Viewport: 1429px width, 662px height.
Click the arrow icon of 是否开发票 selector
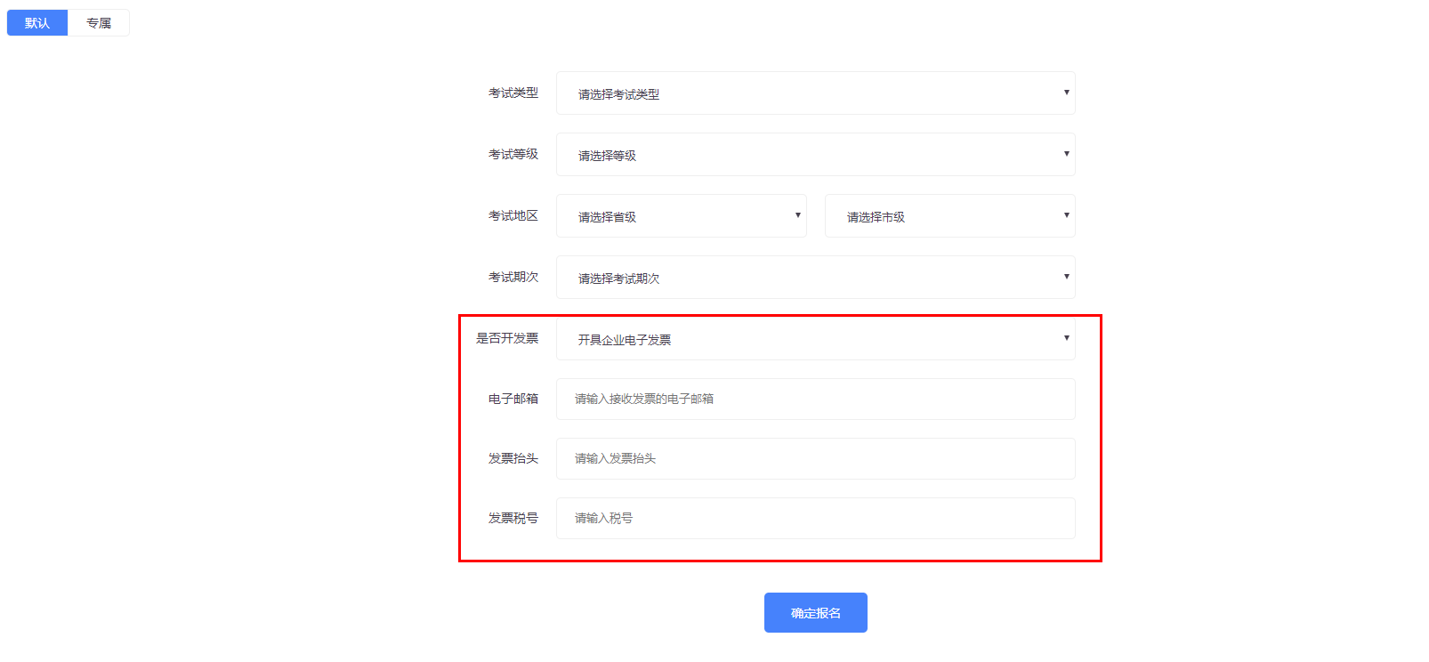[1066, 338]
